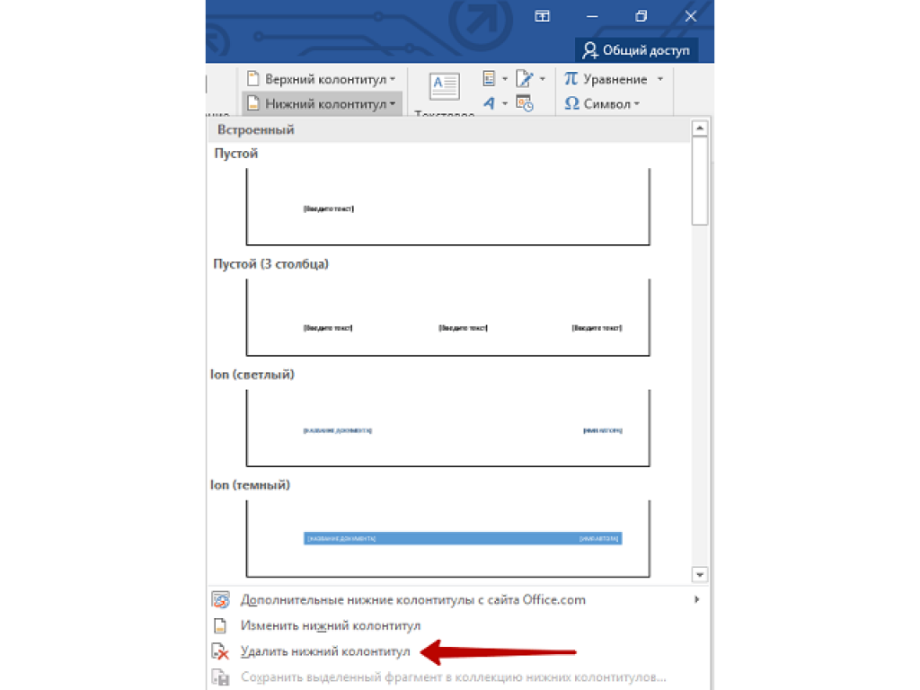Close the Word window
The height and width of the screenshot is (690, 920).
(x=691, y=16)
